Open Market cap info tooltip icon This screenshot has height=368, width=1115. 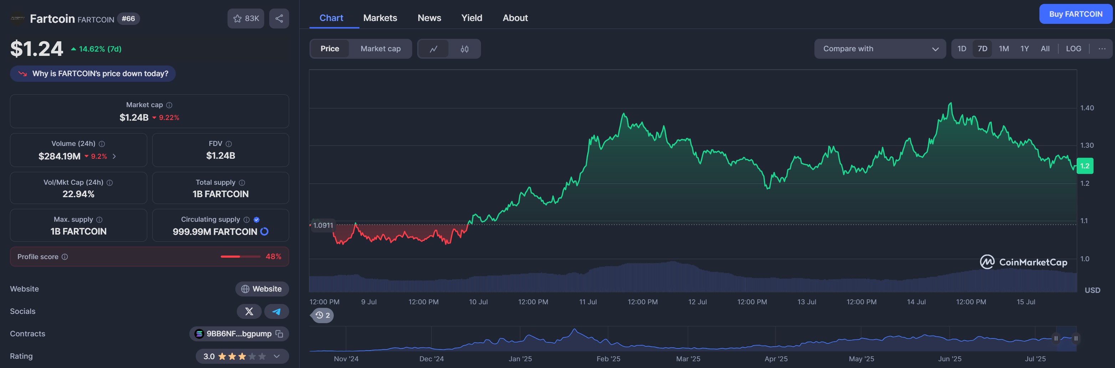pyautogui.click(x=169, y=105)
